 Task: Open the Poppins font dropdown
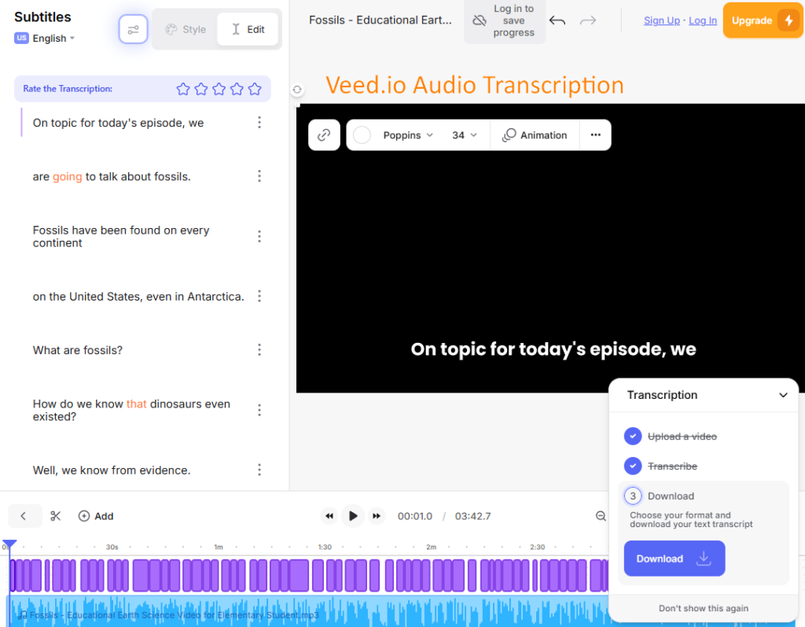[x=408, y=135]
